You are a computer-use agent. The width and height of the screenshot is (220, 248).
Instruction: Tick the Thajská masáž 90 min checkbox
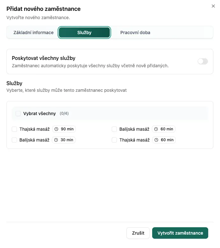[14, 129]
